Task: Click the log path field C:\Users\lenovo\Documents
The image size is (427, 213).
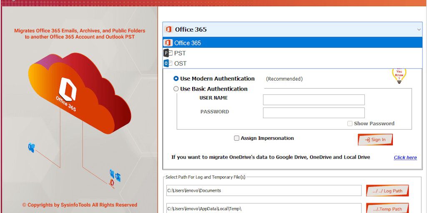Action: tap(264, 191)
